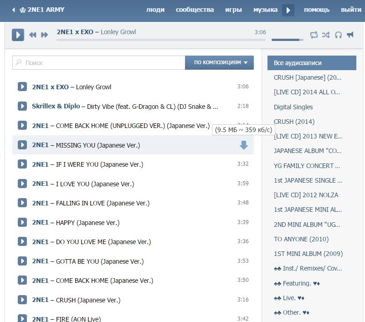
Task: Click the play triangle in top navigation bar
Action: [288, 10]
